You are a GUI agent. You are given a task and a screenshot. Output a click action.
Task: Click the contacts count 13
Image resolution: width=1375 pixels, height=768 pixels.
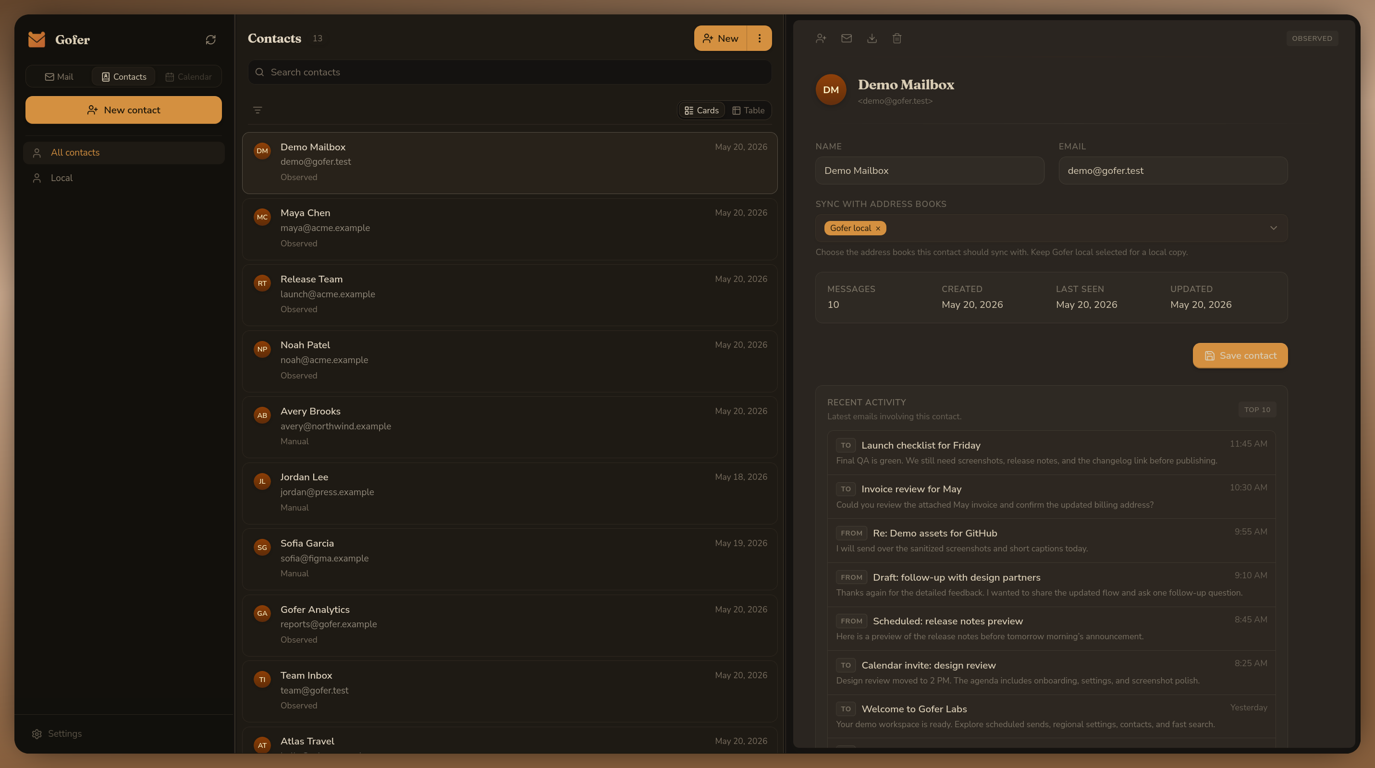coord(317,38)
